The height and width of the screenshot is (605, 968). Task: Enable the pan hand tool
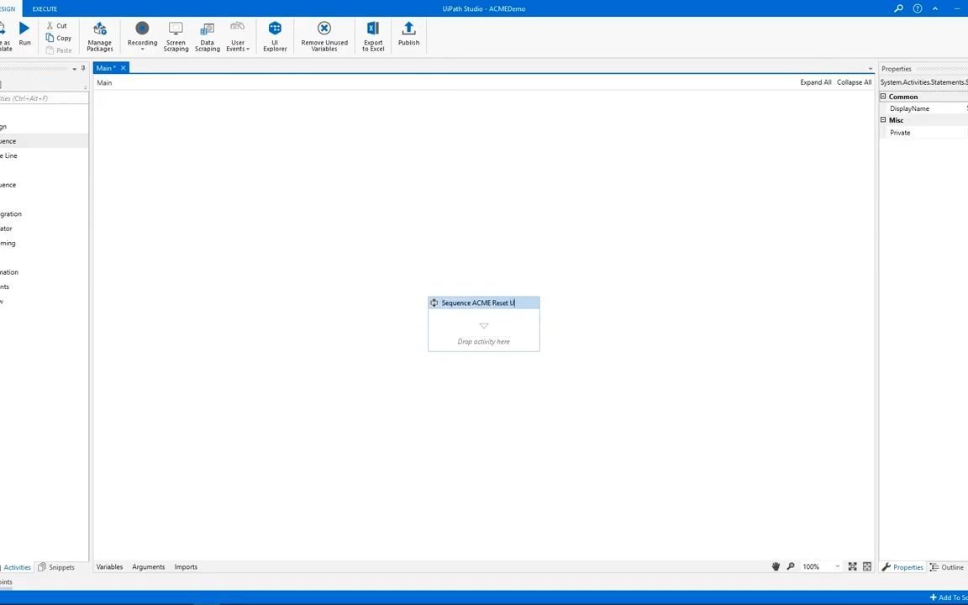tap(776, 566)
